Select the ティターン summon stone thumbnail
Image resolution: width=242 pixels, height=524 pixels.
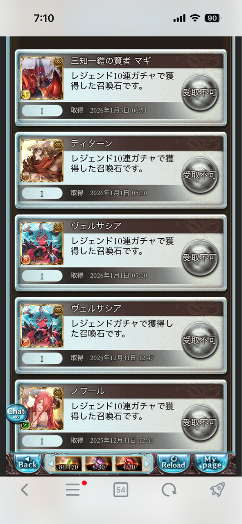click(x=42, y=161)
